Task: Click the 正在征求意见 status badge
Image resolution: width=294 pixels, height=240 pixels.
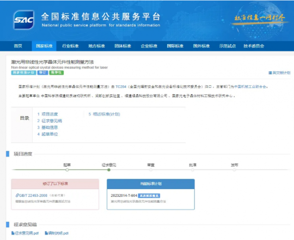Action: point(149,195)
